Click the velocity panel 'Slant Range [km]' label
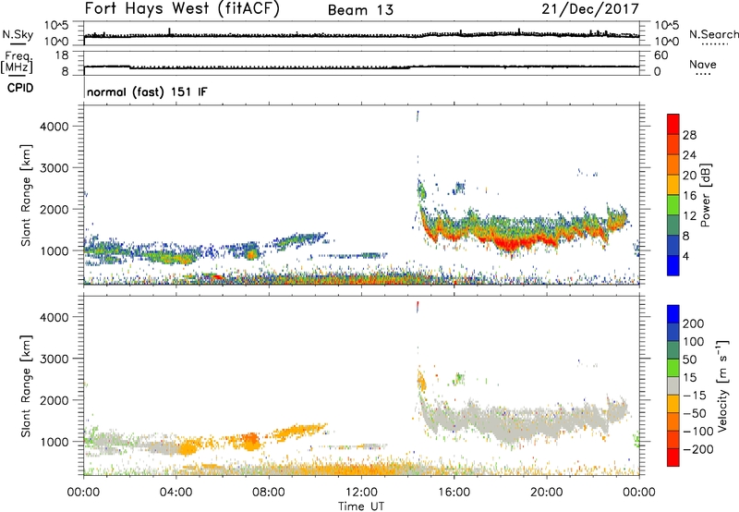This screenshot has width=739, height=512. (26, 385)
